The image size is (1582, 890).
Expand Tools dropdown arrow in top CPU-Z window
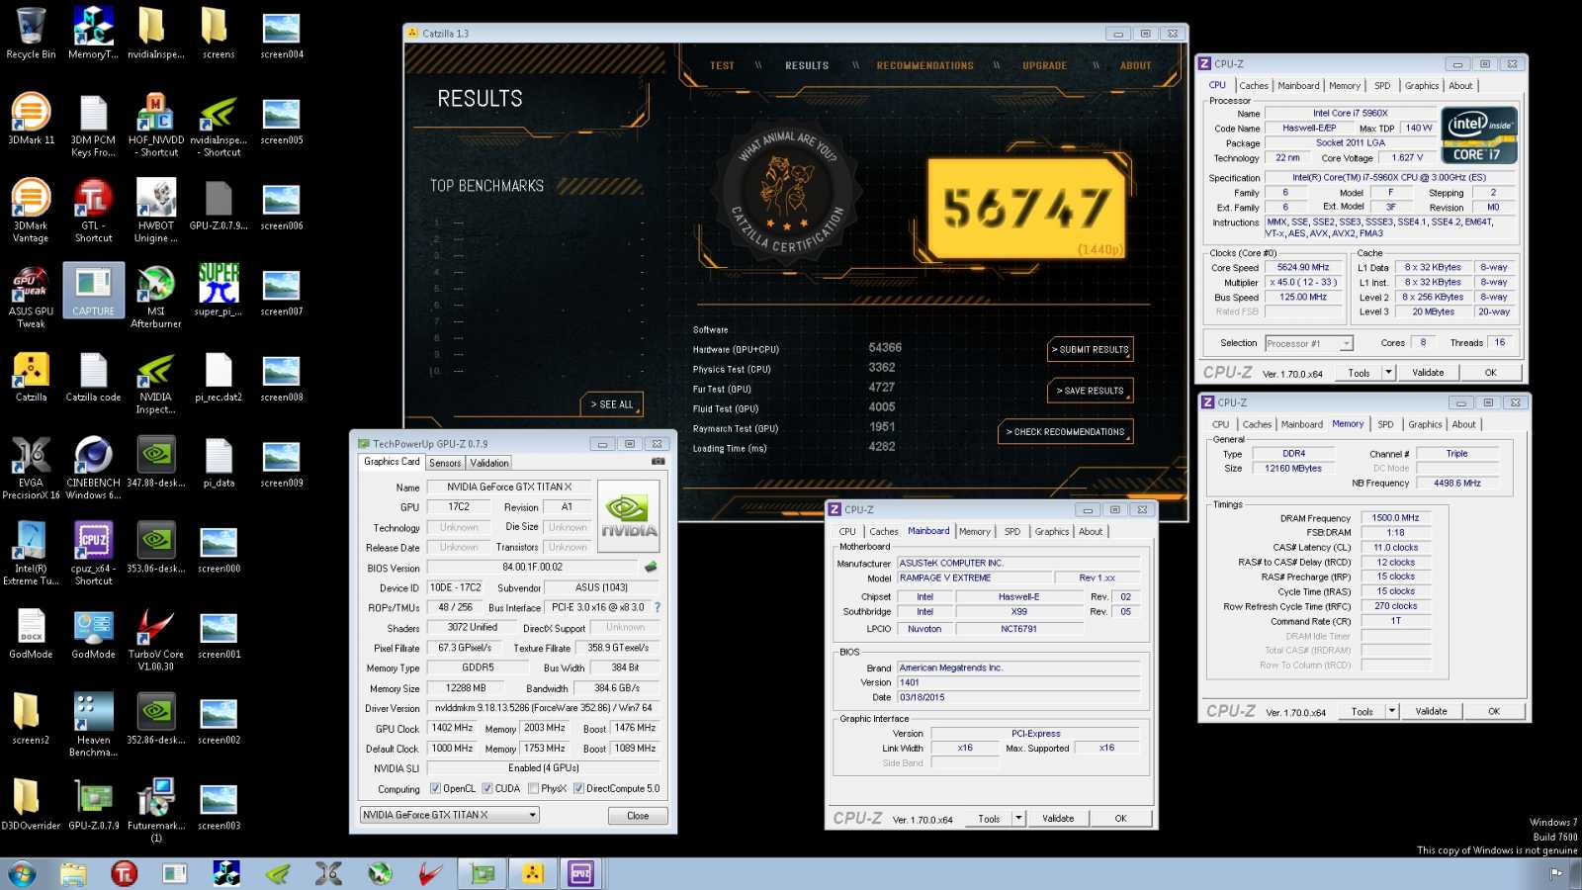click(1389, 373)
